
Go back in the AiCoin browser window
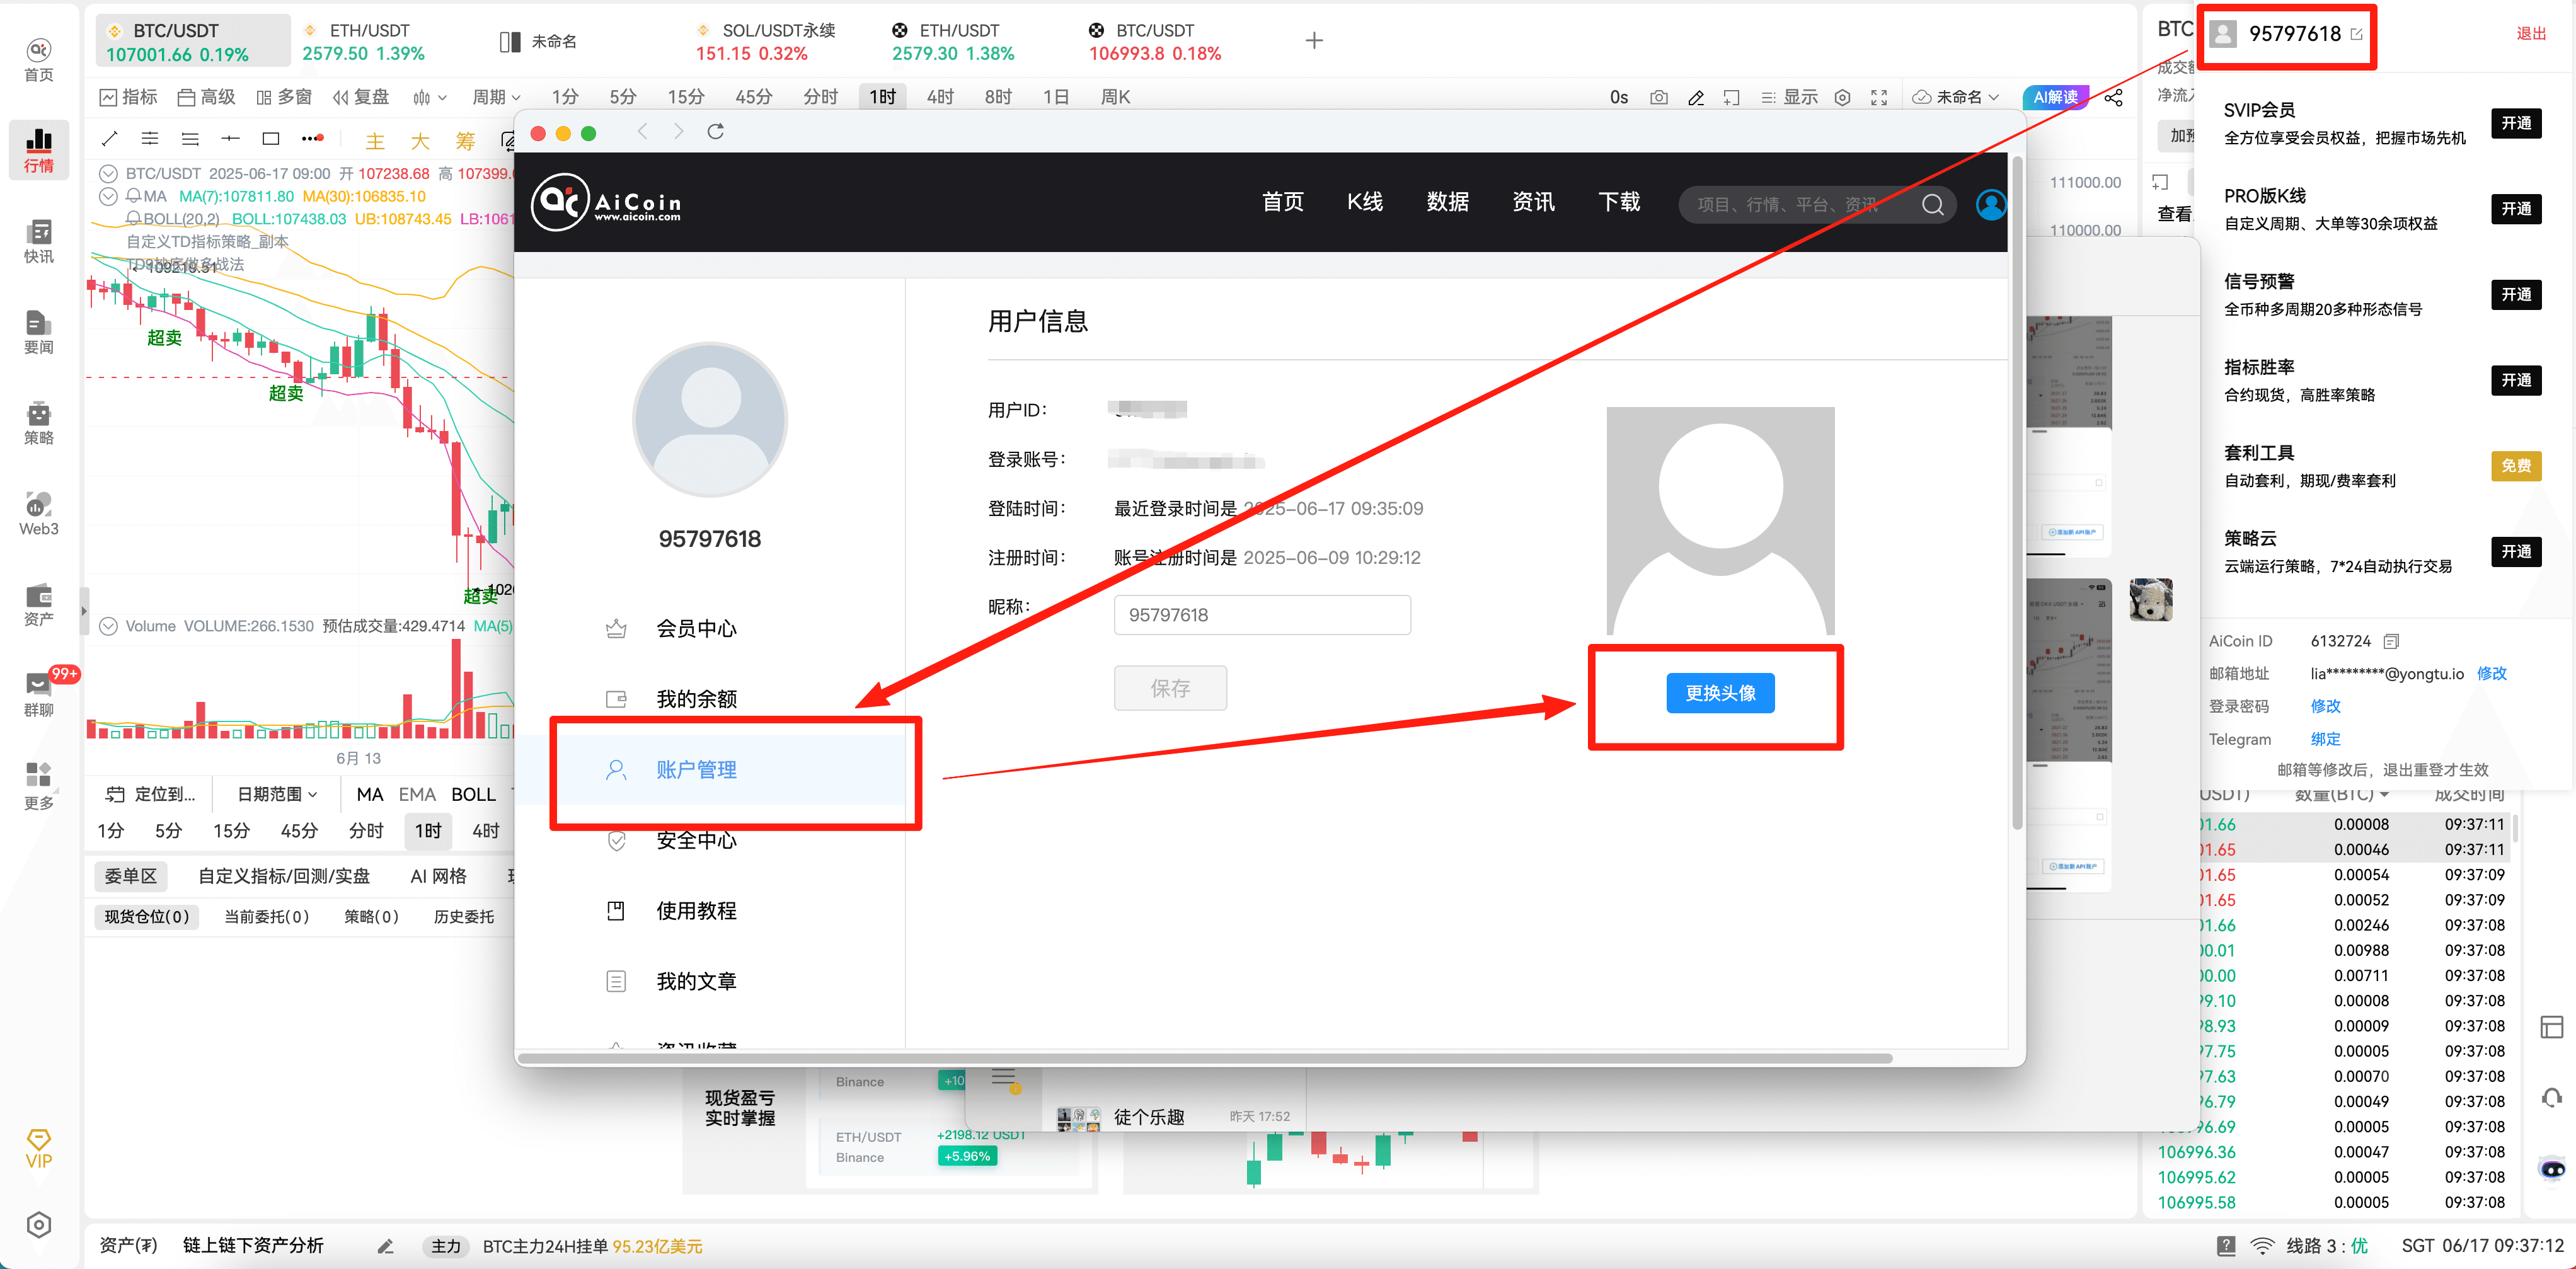[643, 132]
